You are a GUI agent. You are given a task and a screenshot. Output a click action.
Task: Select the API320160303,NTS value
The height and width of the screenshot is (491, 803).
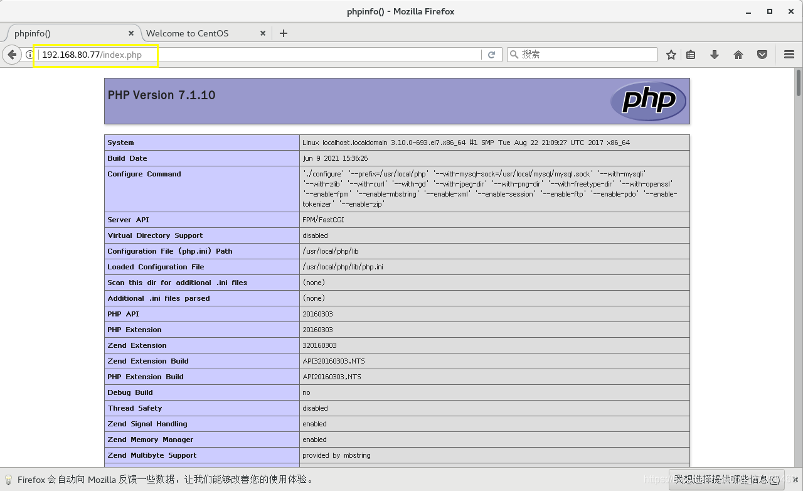point(334,361)
